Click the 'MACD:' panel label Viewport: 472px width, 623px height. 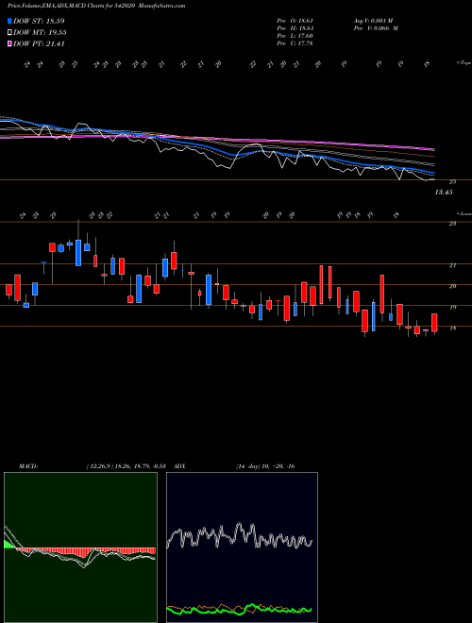[28, 466]
